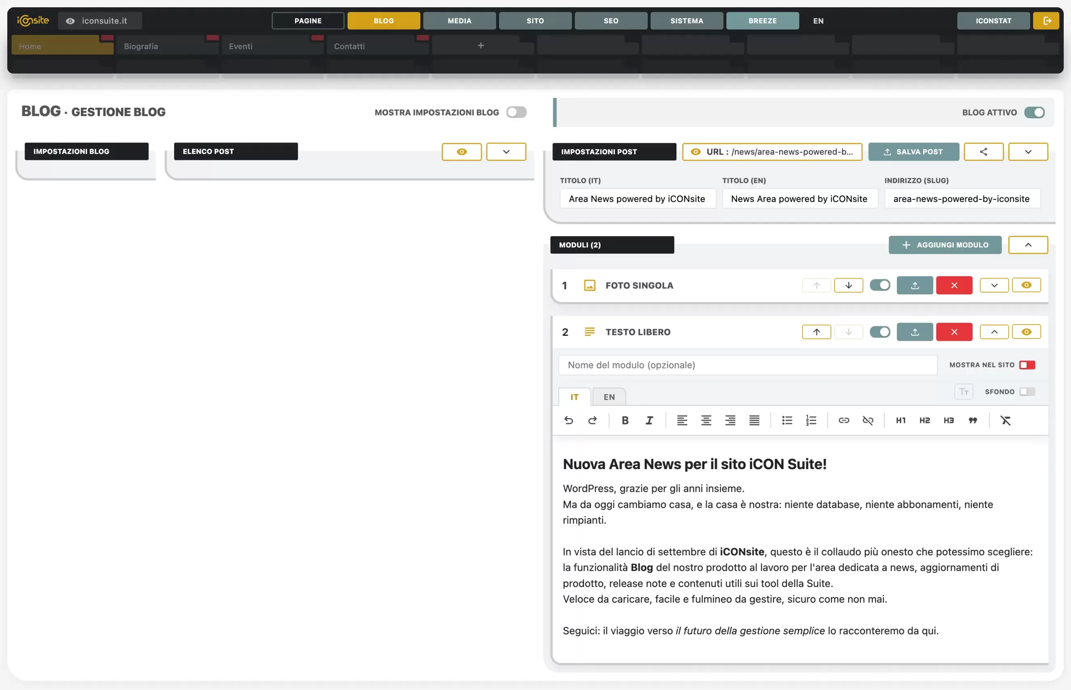Screen dimensions: 1071x690
Task: Open SEO menu
Action: 611,21
